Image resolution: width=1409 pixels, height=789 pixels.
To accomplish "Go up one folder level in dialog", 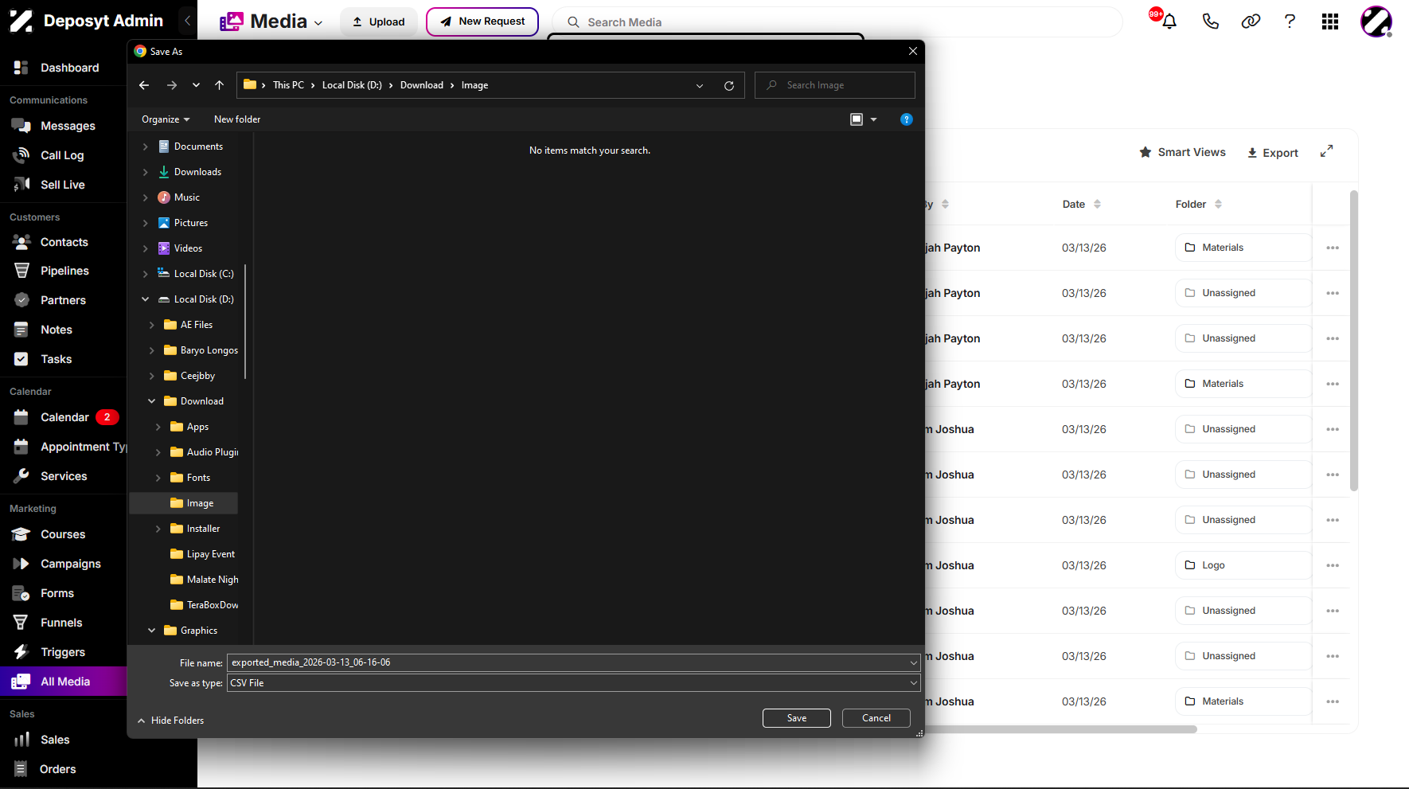I will [220, 85].
